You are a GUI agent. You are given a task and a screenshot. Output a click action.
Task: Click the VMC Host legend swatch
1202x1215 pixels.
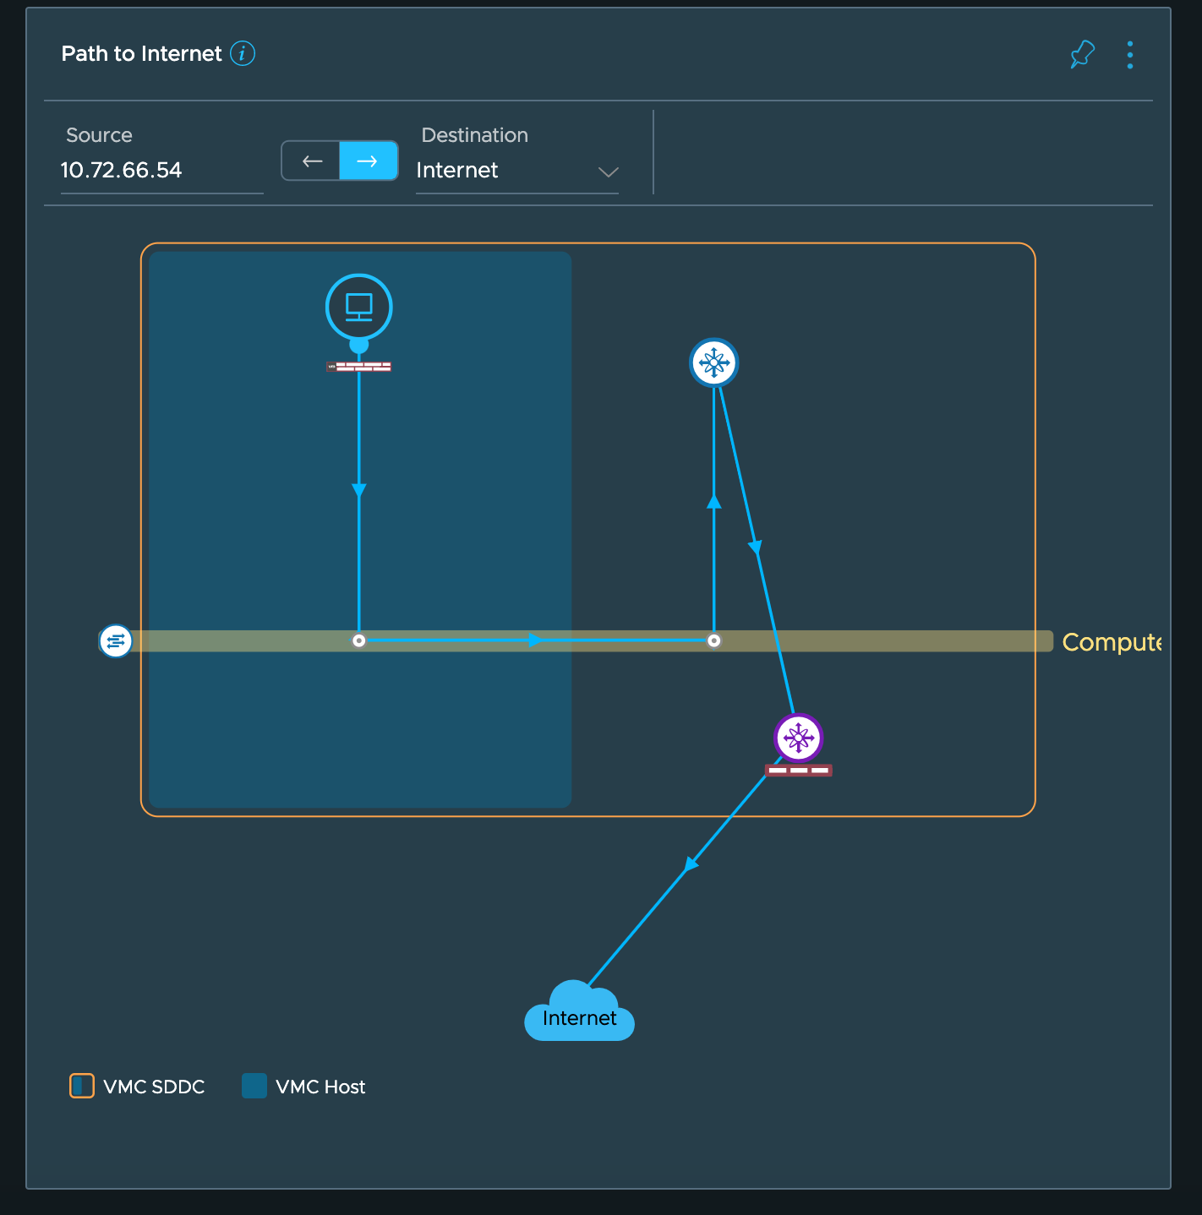(254, 1086)
